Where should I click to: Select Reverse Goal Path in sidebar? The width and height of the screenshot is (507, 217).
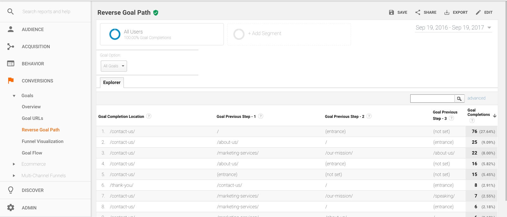click(x=41, y=130)
